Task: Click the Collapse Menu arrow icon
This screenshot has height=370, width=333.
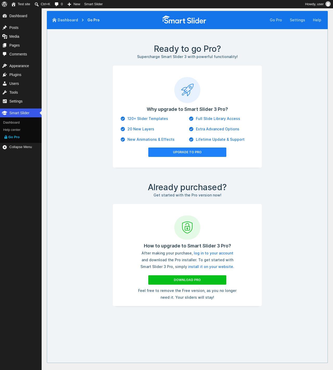Action: coord(5,147)
